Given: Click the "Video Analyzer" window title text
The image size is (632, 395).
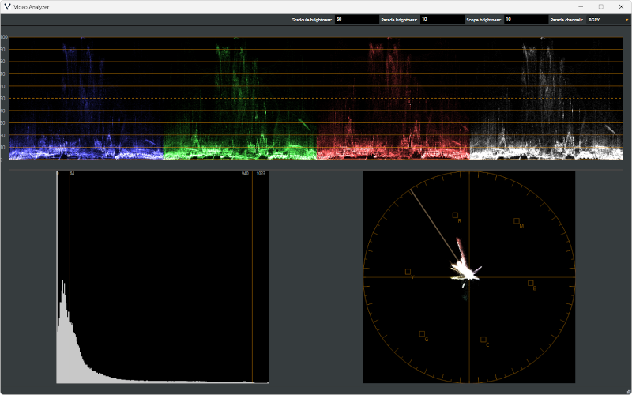Looking at the screenshot, I should tap(31, 7).
